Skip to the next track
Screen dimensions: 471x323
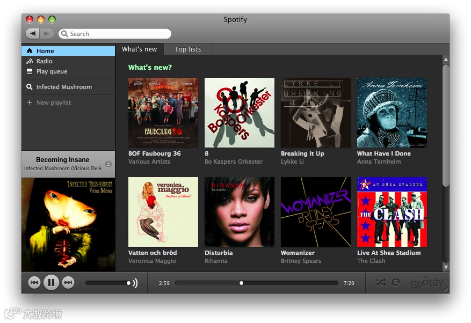[68, 282]
